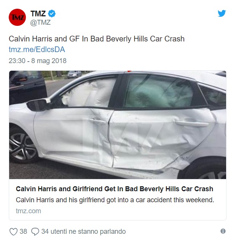
Task: Click the red TMZ profile avatar
Action: (x=17, y=17)
